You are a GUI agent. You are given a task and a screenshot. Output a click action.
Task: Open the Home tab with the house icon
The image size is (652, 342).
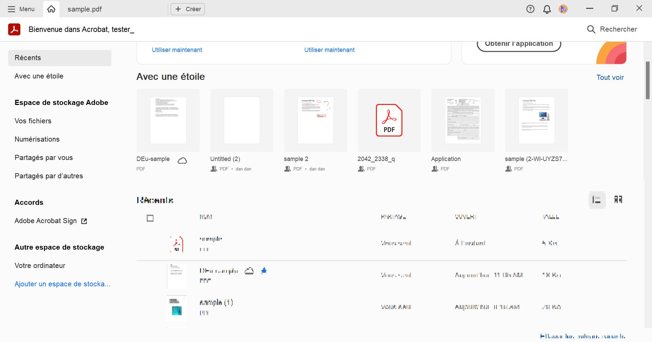pos(51,9)
